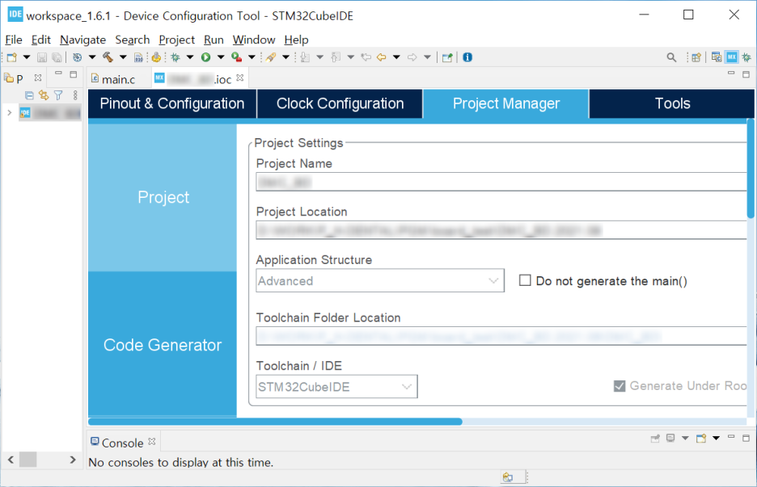Click the Project Name input field
Viewport: 757px width, 487px height.
pyautogui.click(x=501, y=182)
